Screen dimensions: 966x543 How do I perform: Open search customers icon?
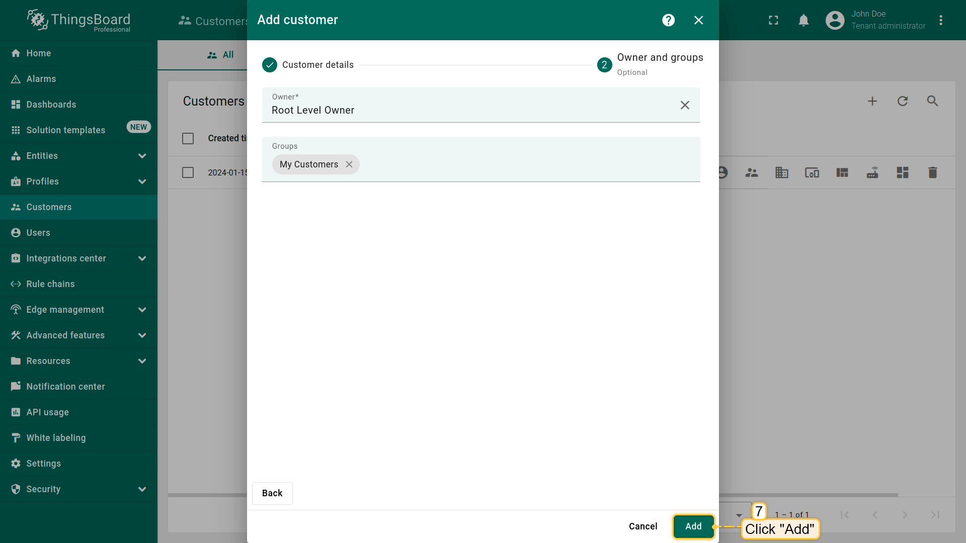pyautogui.click(x=932, y=101)
